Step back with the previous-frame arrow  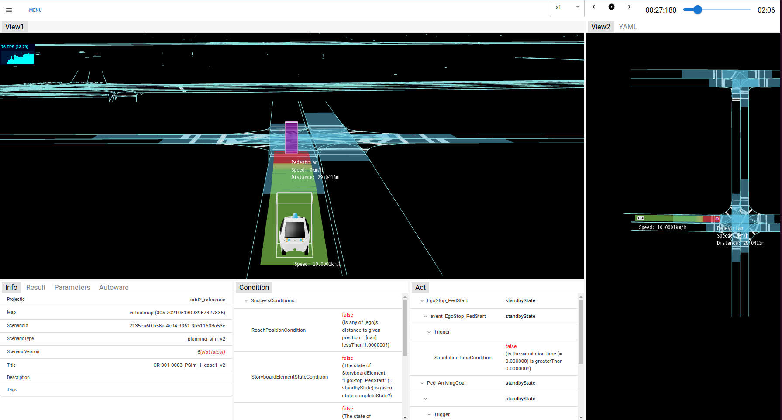pos(593,7)
